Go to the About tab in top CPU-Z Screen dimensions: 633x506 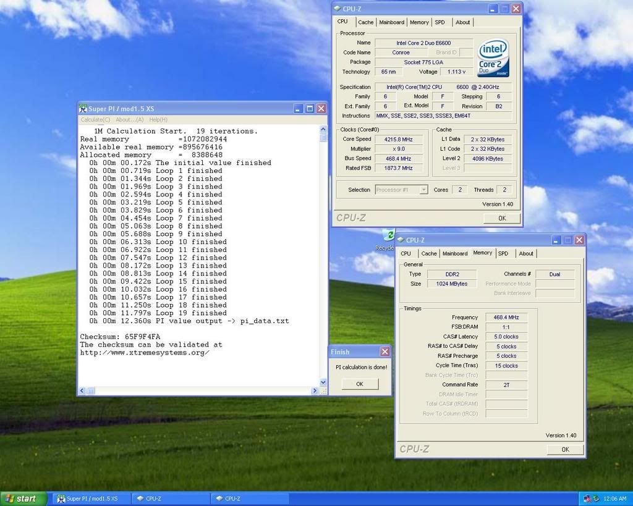pyautogui.click(x=462, y=22)
